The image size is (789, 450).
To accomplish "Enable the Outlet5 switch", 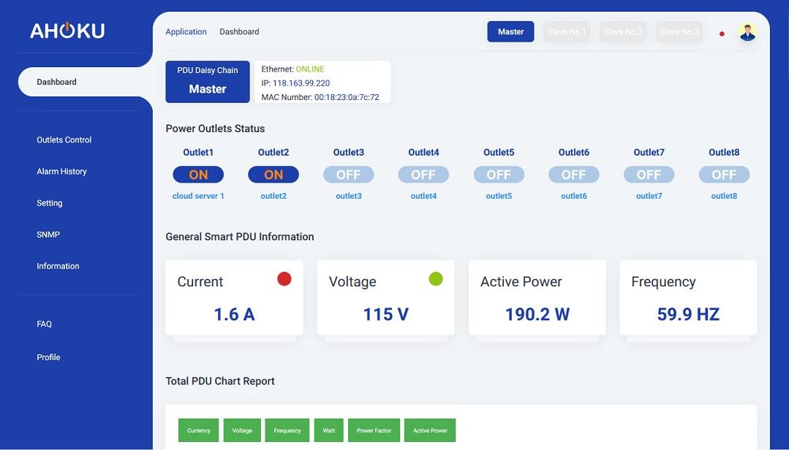I will coord(499,175).
